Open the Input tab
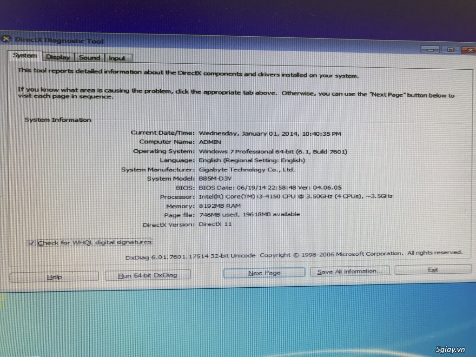This screenshot has height=357, width=476. click(x=117, y=58)
